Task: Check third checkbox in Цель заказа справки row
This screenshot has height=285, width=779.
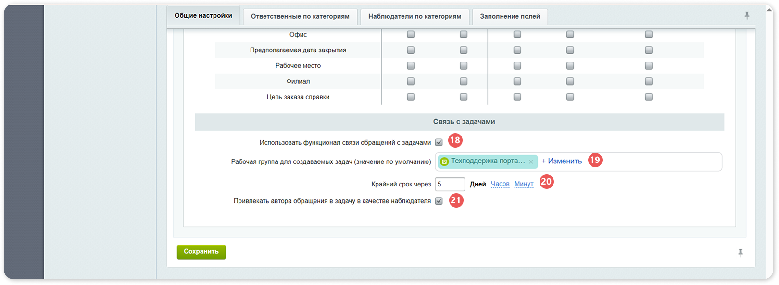Action: (x=517, y=97)
